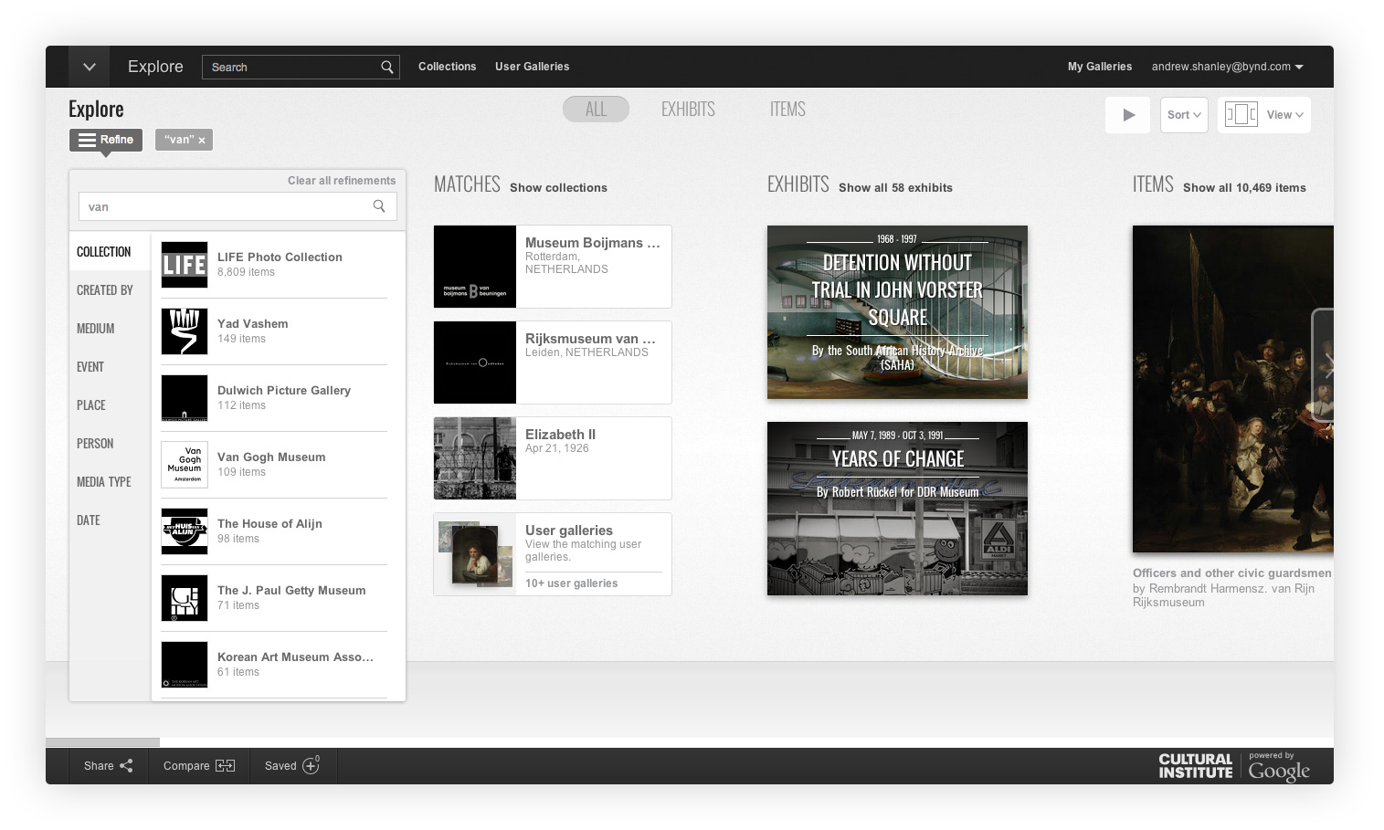
Task: Click Share with share icon
Action: pyautogui.click(x=108, y=766)
